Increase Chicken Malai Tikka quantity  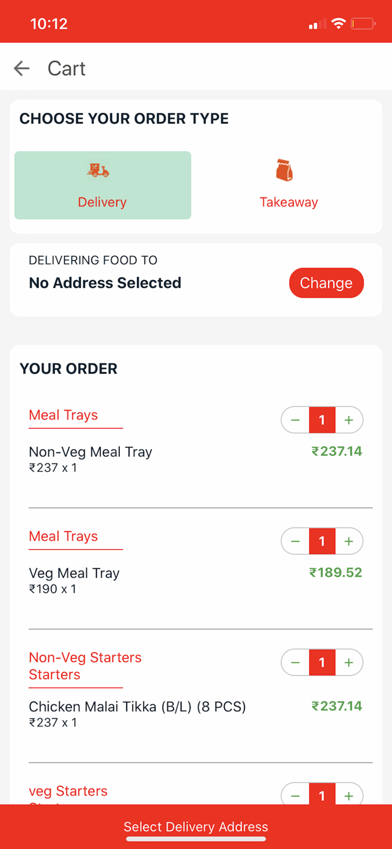[x=349, y=662]
